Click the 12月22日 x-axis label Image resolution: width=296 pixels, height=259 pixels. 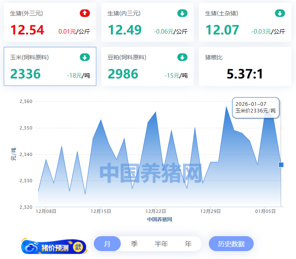click(x=156, y=211)
